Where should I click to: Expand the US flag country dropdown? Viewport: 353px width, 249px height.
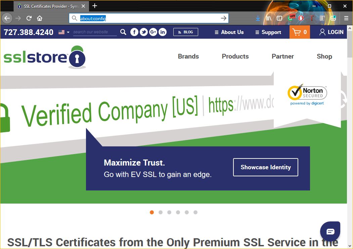(x=64, y=32)
